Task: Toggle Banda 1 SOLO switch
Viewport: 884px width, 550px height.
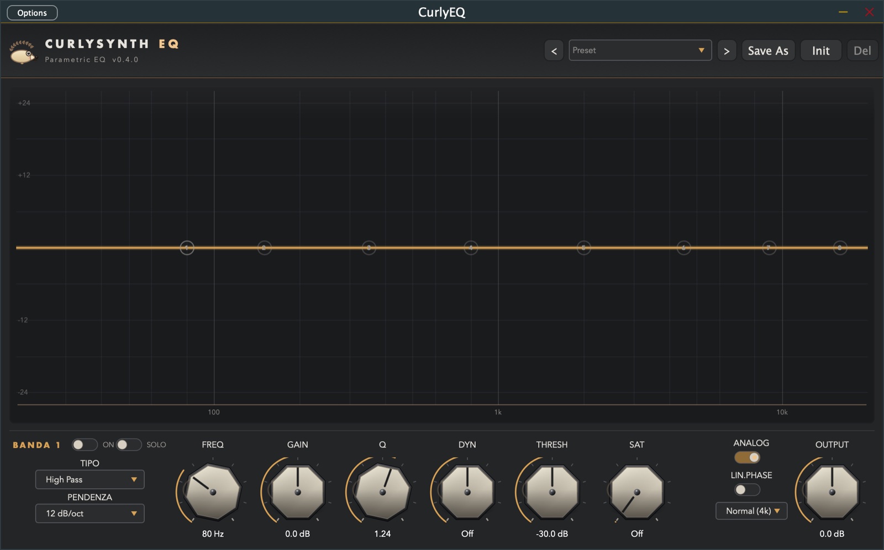Action: point(129,444)
